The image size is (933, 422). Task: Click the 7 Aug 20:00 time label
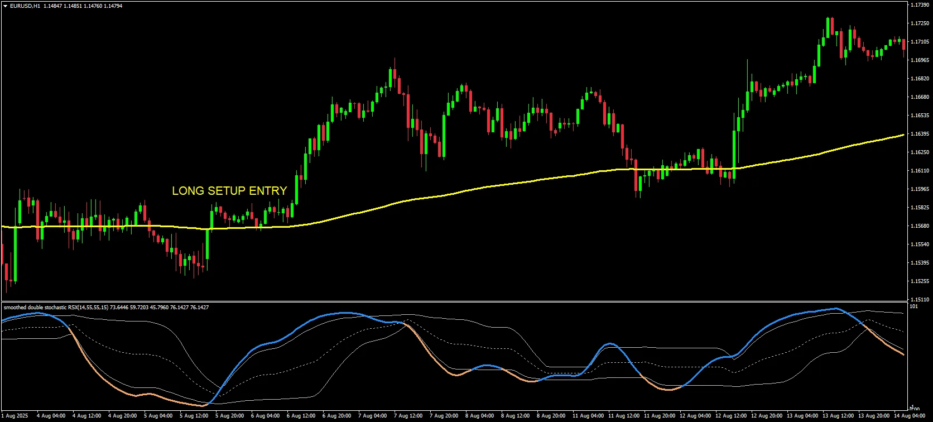(444, 416)
